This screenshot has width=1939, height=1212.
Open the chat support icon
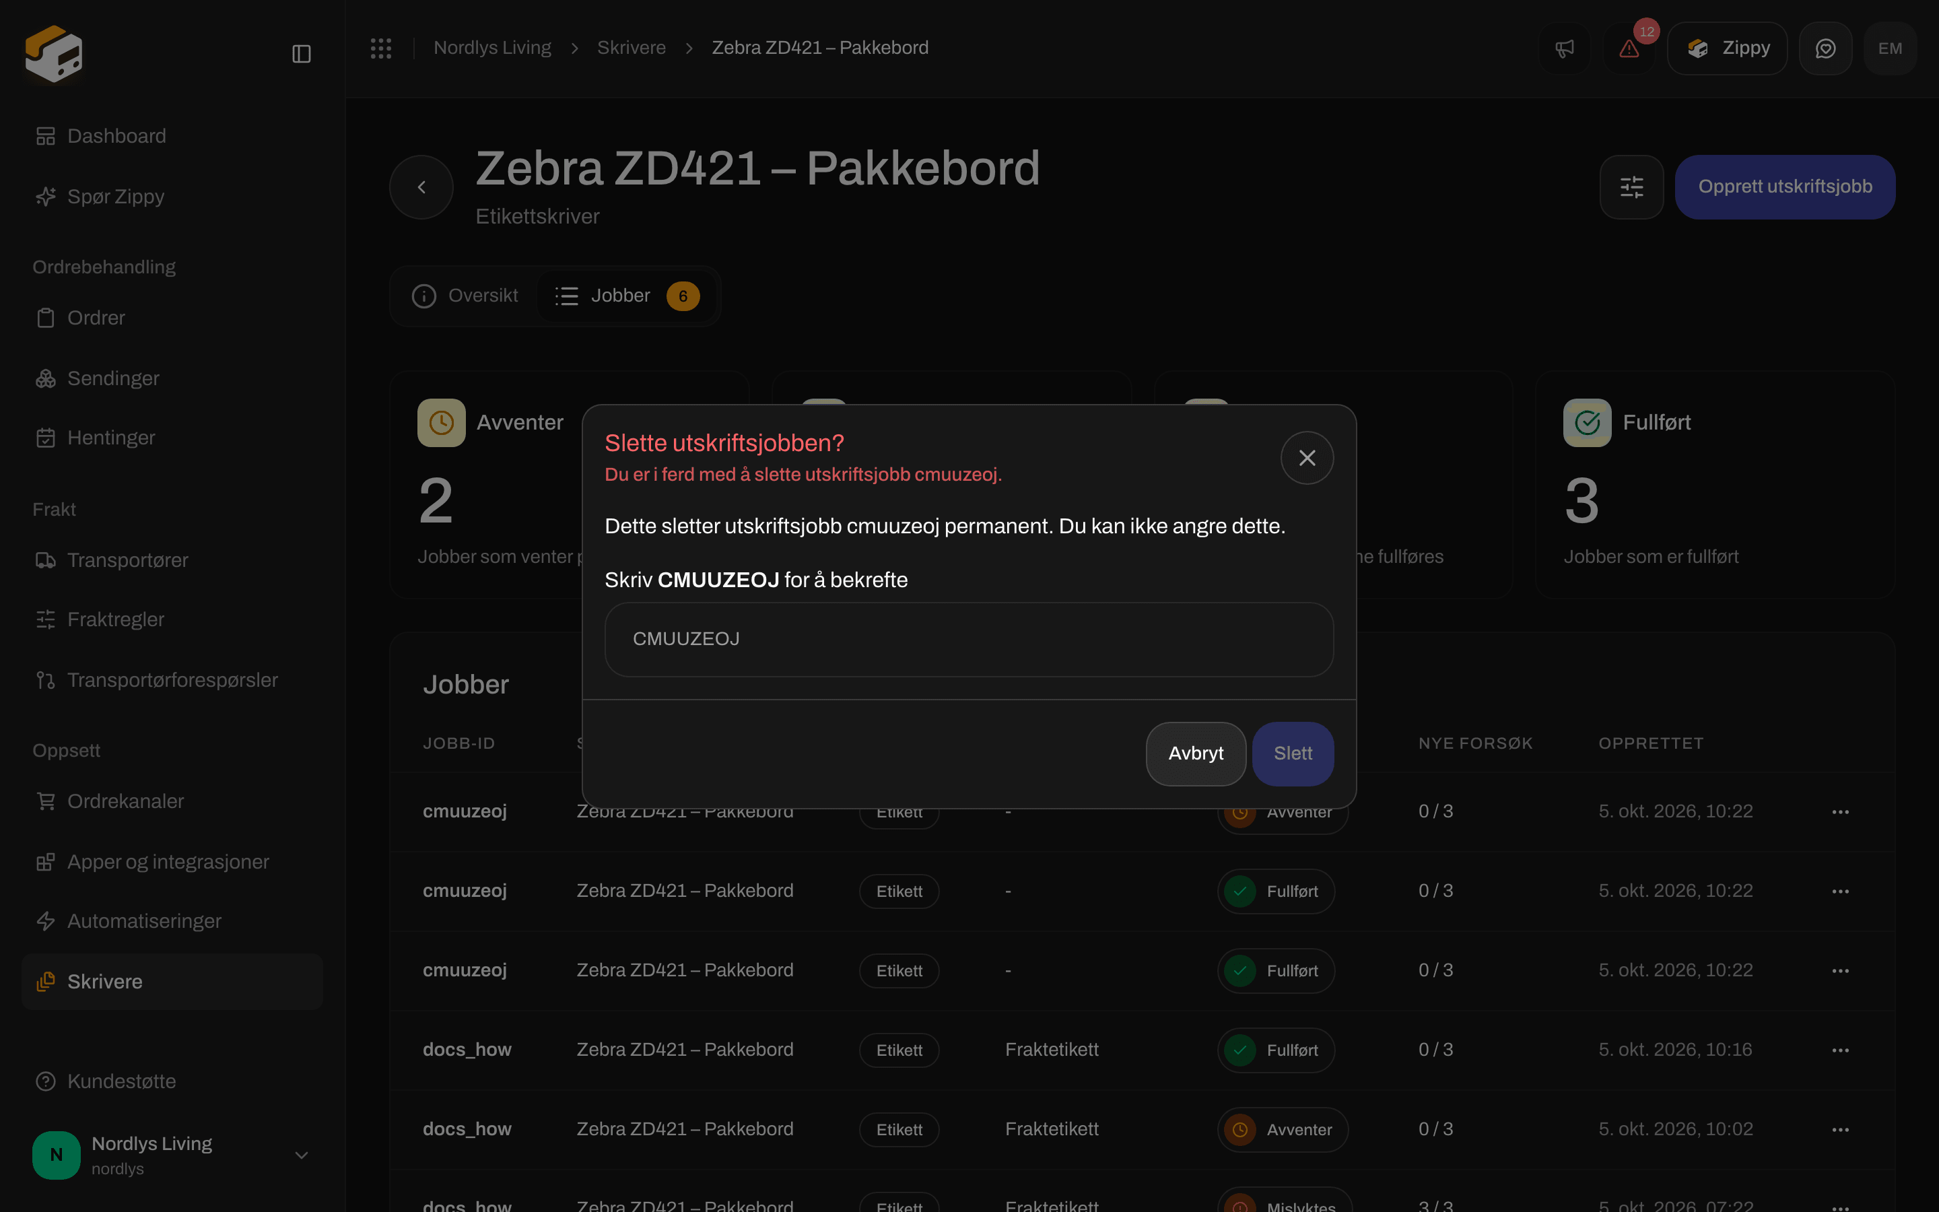pyautogui.click(x=1825, y=48)
